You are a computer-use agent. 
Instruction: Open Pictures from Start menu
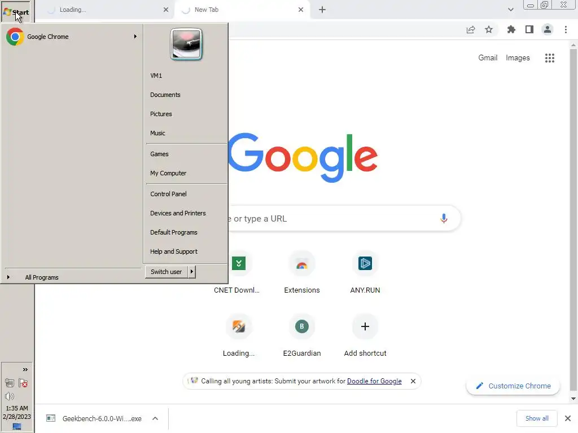pos(161,114)
